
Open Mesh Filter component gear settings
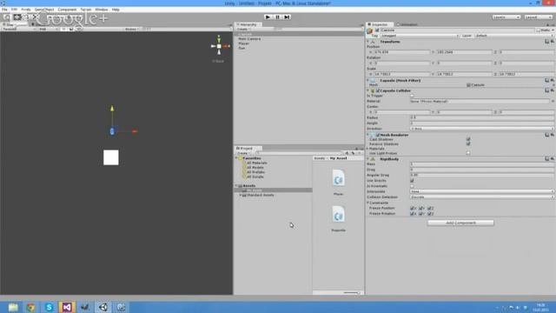click(x=552, y=81)
